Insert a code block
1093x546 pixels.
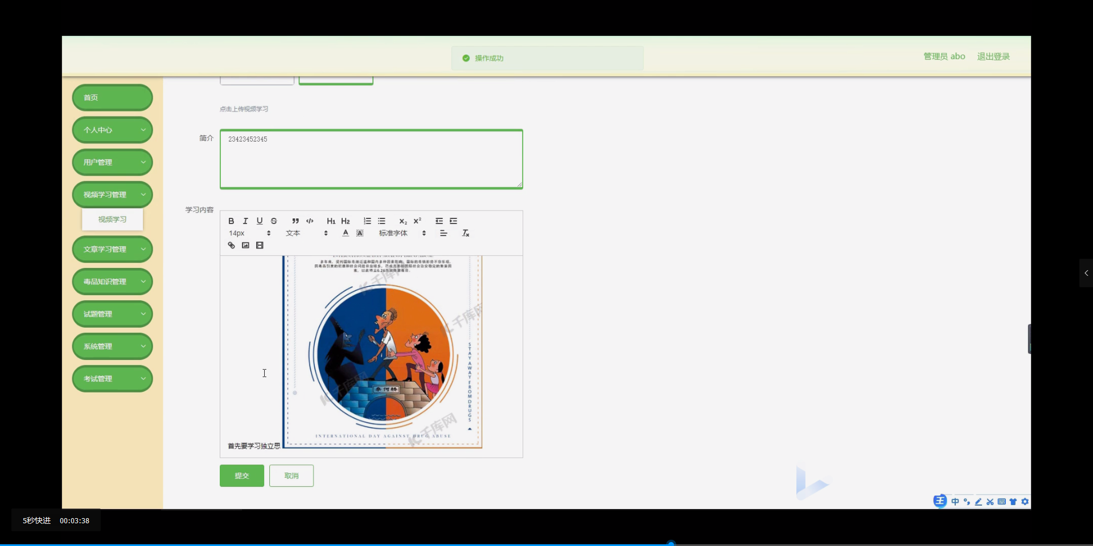310,221
